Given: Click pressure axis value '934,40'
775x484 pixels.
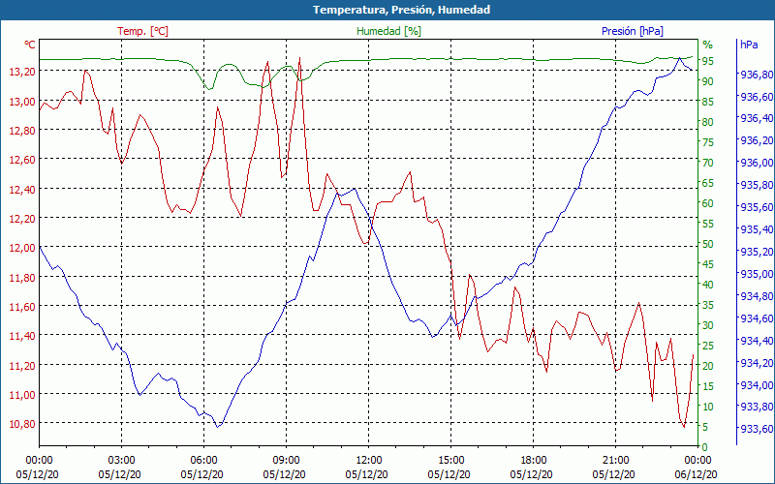Looking at the screenshot, I should [x=757, y=341].
